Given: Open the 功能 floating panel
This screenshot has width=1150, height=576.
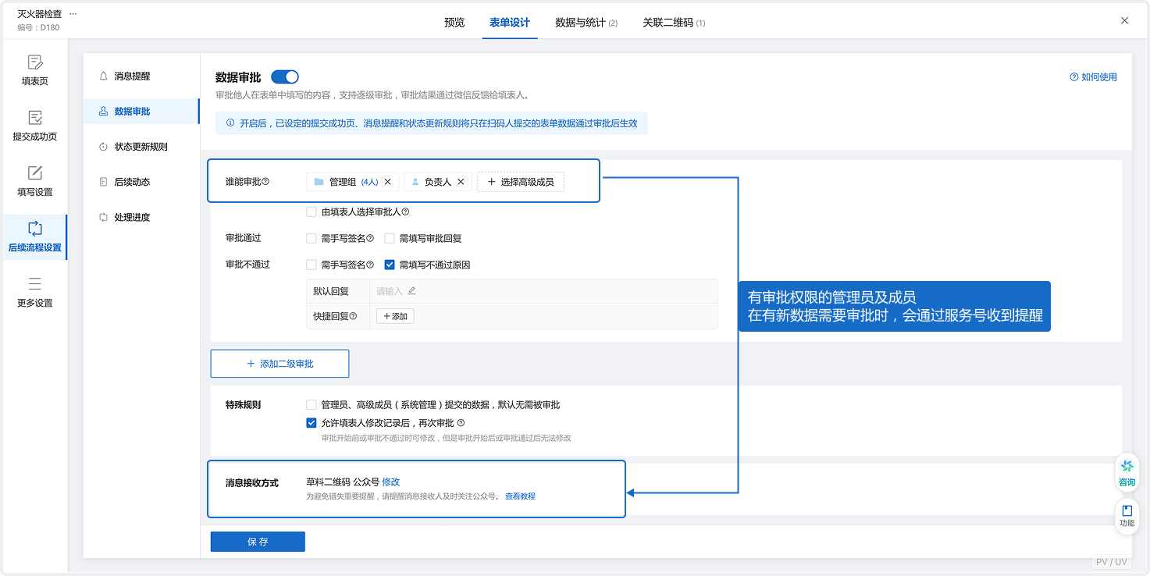Looking at the screenshot, I should pos(1126,517).
